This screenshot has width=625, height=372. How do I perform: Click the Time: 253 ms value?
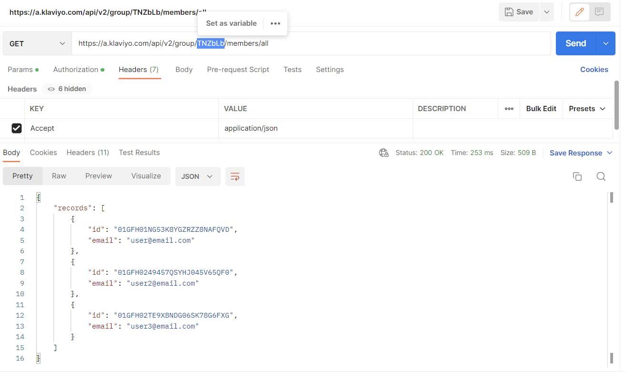point(472,153)
